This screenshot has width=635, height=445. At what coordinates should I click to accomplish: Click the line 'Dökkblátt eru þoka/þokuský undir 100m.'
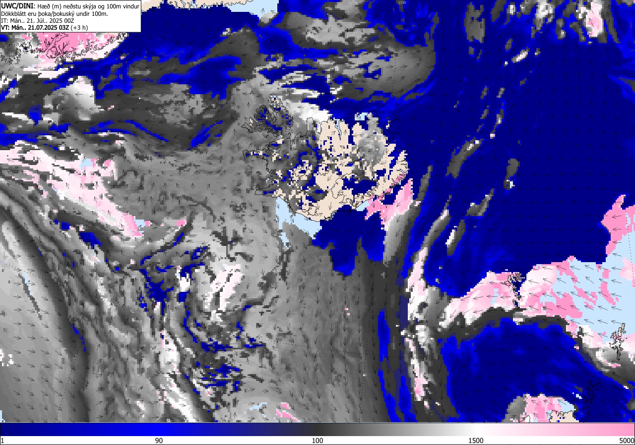[54, 13]
